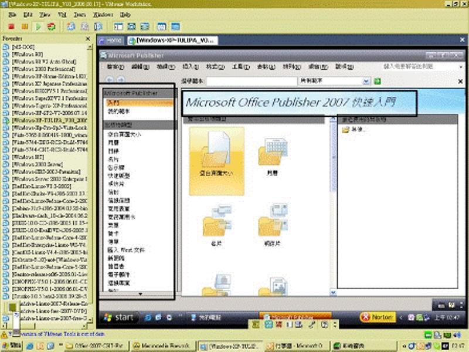Click the host Macromedia Fireworks taskbar button

[162, 346]
